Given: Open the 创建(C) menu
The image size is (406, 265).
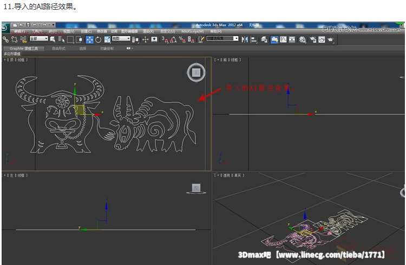Looking at the screenshot, I should pyautogui.click(x=86, y=31).
